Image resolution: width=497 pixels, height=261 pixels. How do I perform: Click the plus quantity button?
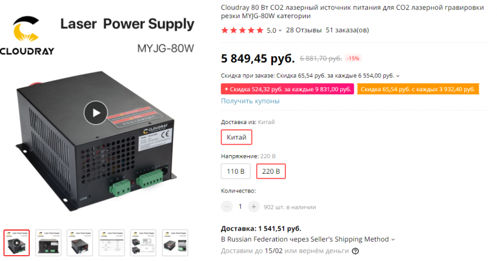(x=253, y=207)
